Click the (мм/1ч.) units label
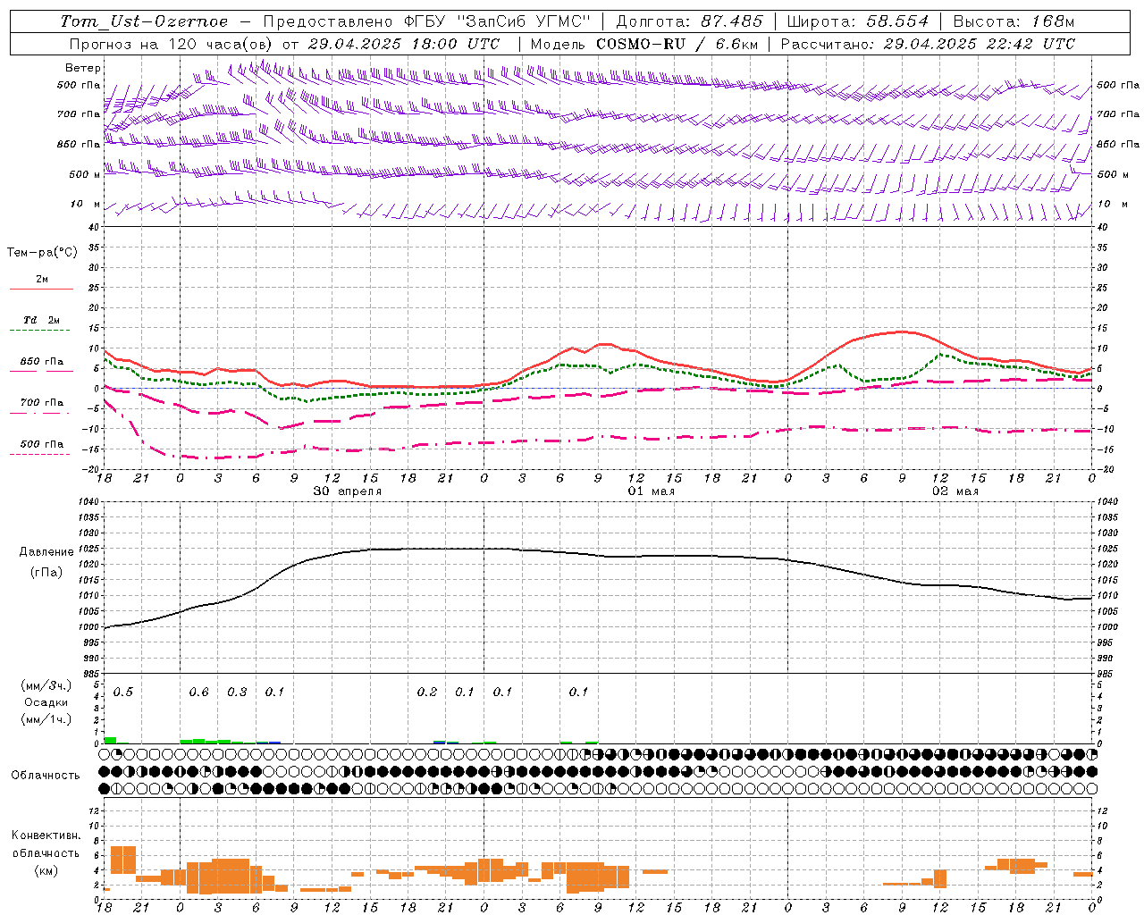 46,719
